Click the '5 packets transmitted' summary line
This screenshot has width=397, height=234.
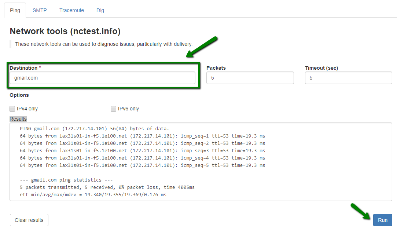tap(107, 187)
